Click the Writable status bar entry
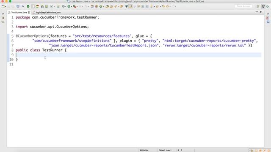Image resolution: width=271 pixels, height=152 pixels. (144, 150)
